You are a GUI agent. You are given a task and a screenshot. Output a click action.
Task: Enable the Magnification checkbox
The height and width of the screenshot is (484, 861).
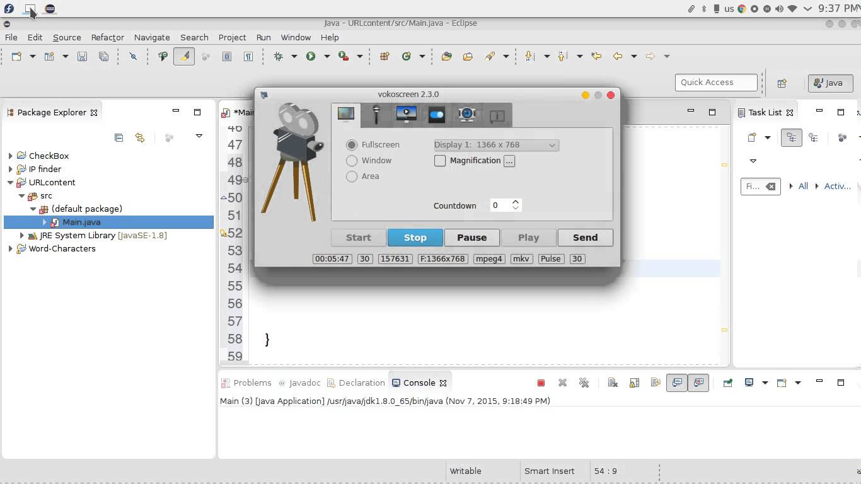point(440,161)
